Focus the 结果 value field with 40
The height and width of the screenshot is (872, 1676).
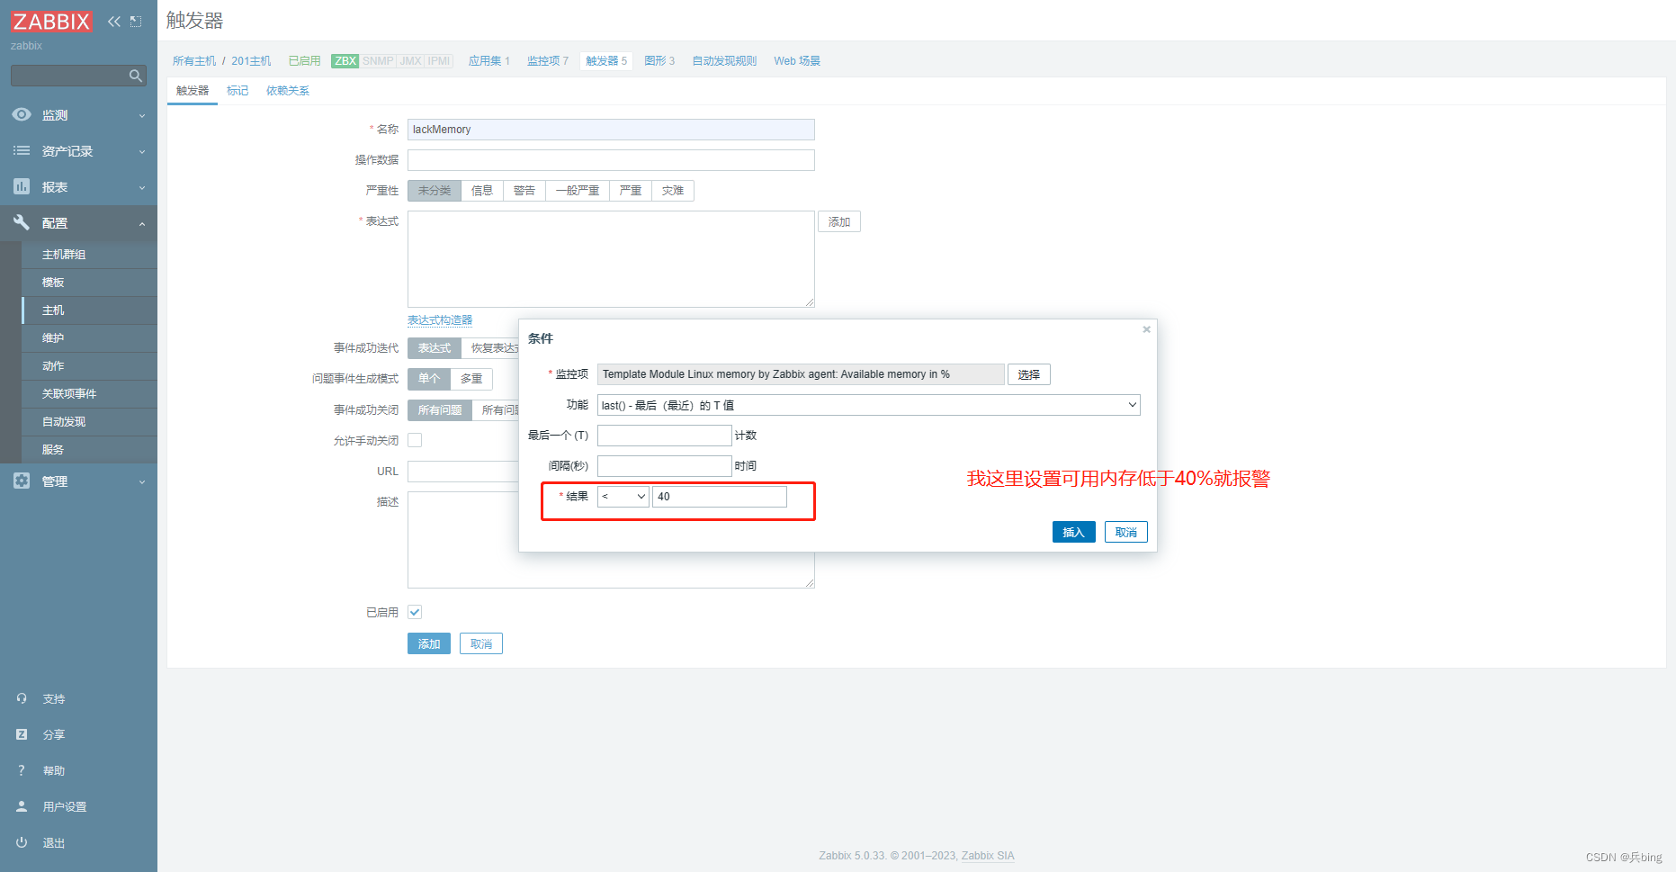click(720, 497)
